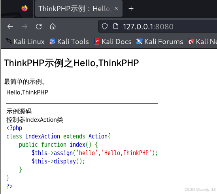
Task: Open a new tab with plus button
Action: point(131,9)
